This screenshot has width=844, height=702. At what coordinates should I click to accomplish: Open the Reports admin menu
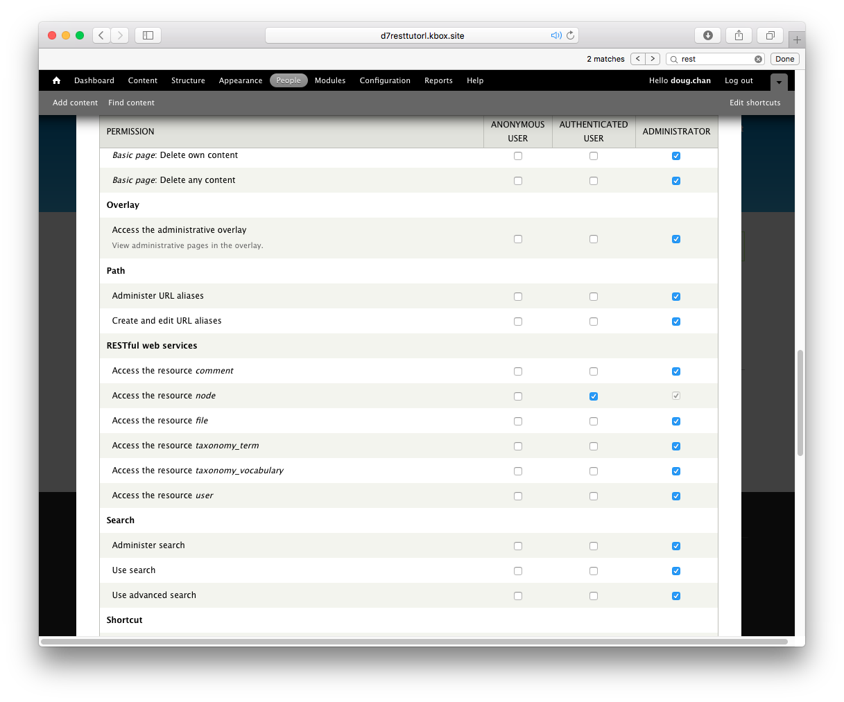coord(438,80)
